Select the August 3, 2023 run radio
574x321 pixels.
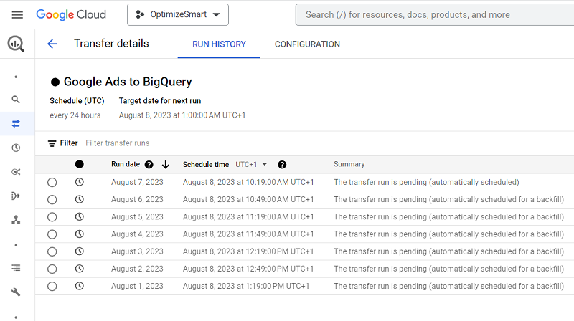click(52, 251)
